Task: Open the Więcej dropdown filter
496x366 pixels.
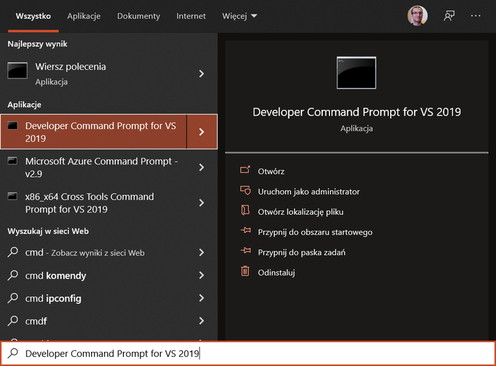Action: (x=240, y=16)
